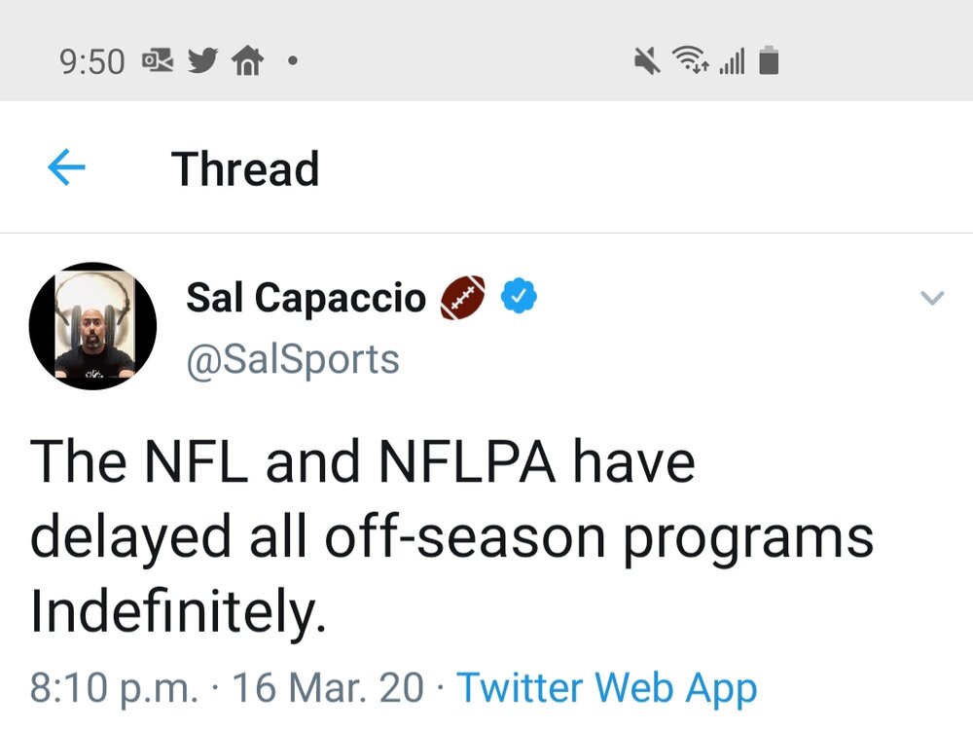This screenshot has height=730, width=973.
Task: Tap the Thread header title
Action: point(245,168)
